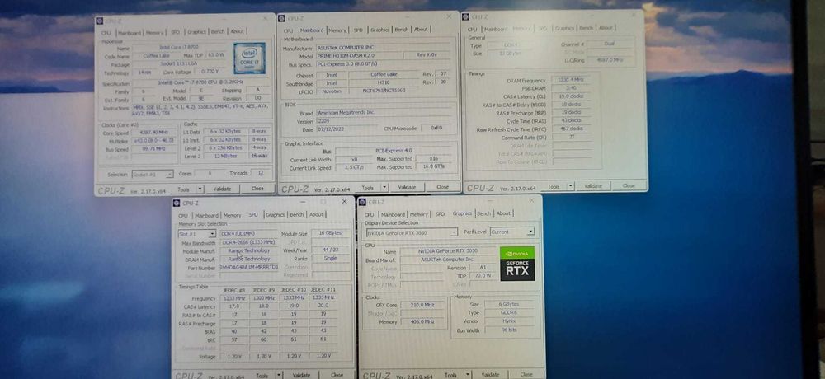Viewport: 825px width, 379px height.
Task: Click CAS# Latency 19.0 clocks value
Action: click(571, 96)
